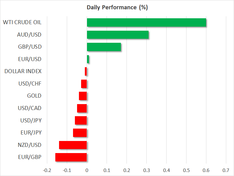Click the NZD/USD red bar
This screenshot has width=234, height=176.
coord(73,145)
